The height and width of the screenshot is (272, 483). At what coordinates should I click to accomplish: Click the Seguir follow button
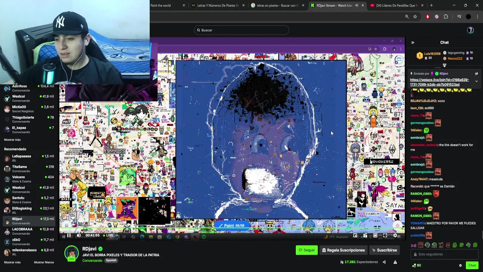(306, 250)
